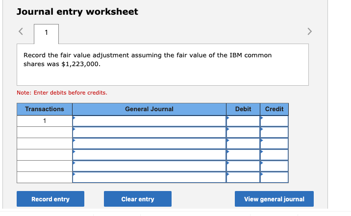Screen dimensions: 351x216
Task: Go to previous worksheet with left chevron
Action: pos(21,31)
